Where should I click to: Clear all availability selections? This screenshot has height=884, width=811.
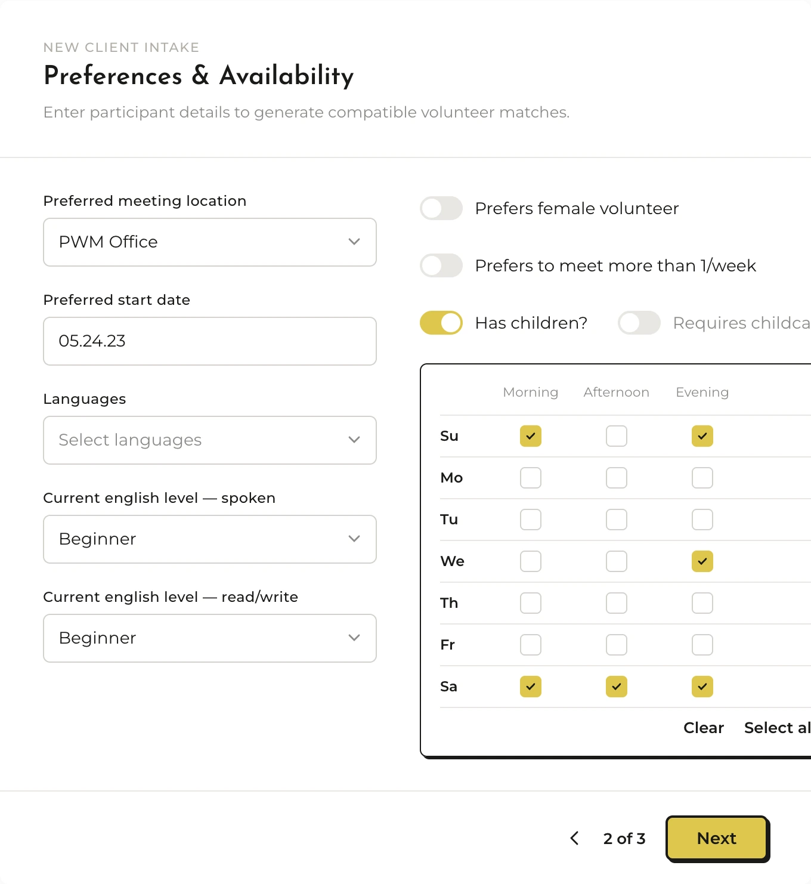(704, 728)
